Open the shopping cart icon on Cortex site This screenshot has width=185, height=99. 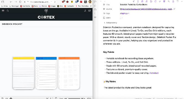pyautogui.click(x=89, y=11)
